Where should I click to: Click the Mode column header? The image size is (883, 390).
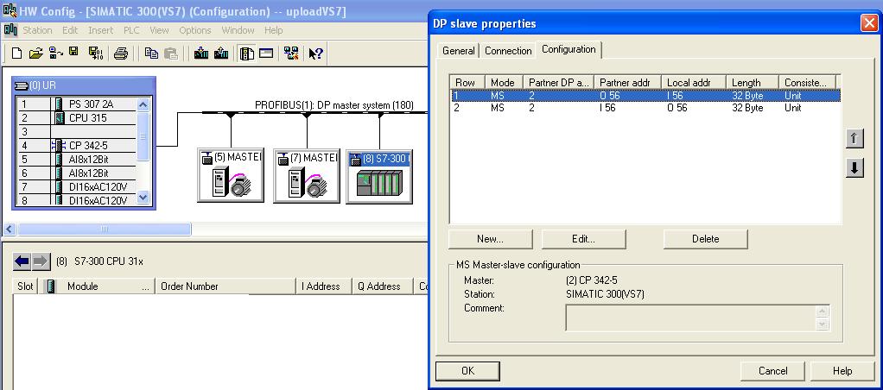pyautogui.click(x=503, y=83)
